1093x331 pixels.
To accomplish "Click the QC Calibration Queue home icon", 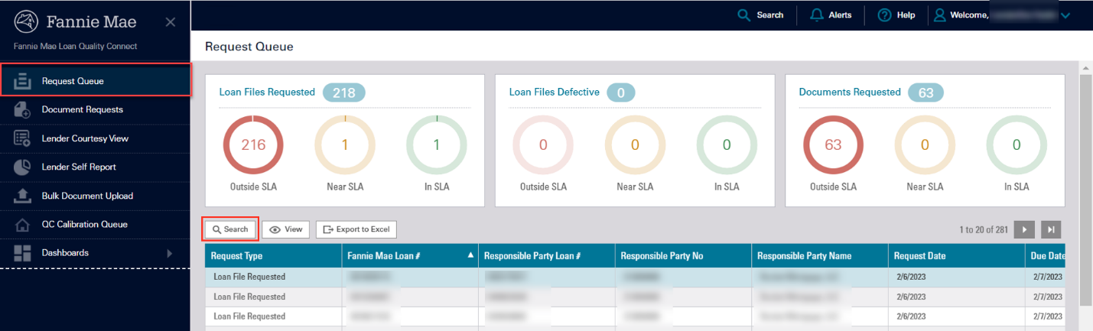I will pyautogui.click(x=22, y=225).
